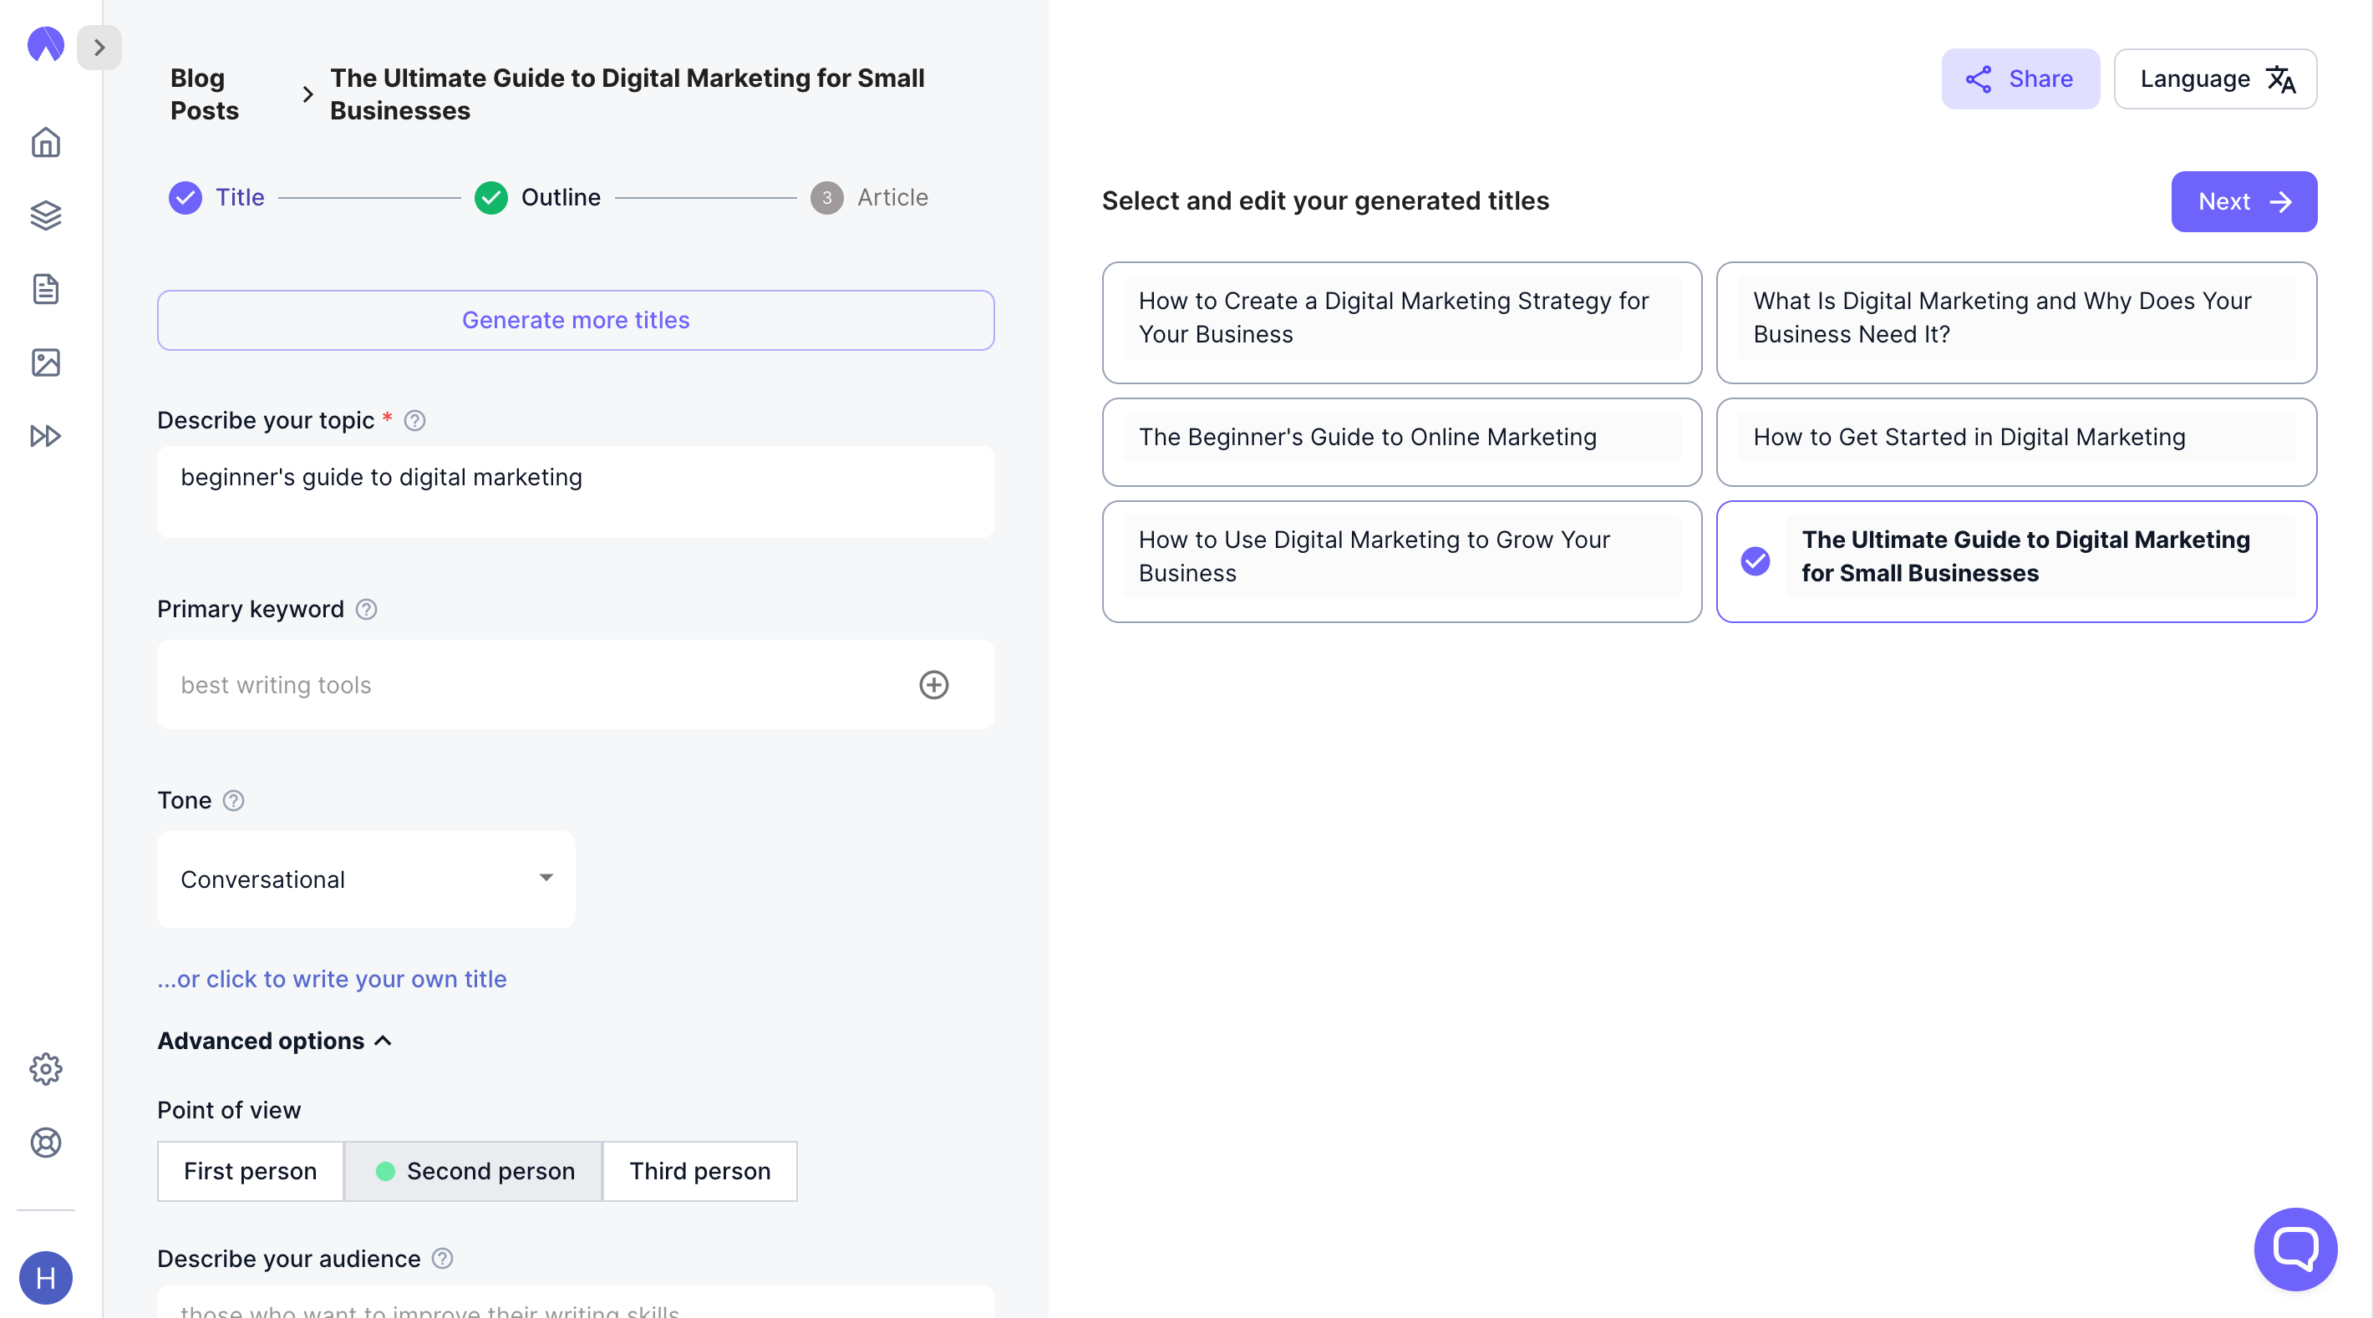Choose First person point of view
The image size is (2373, 1318).
(250, 1171)
